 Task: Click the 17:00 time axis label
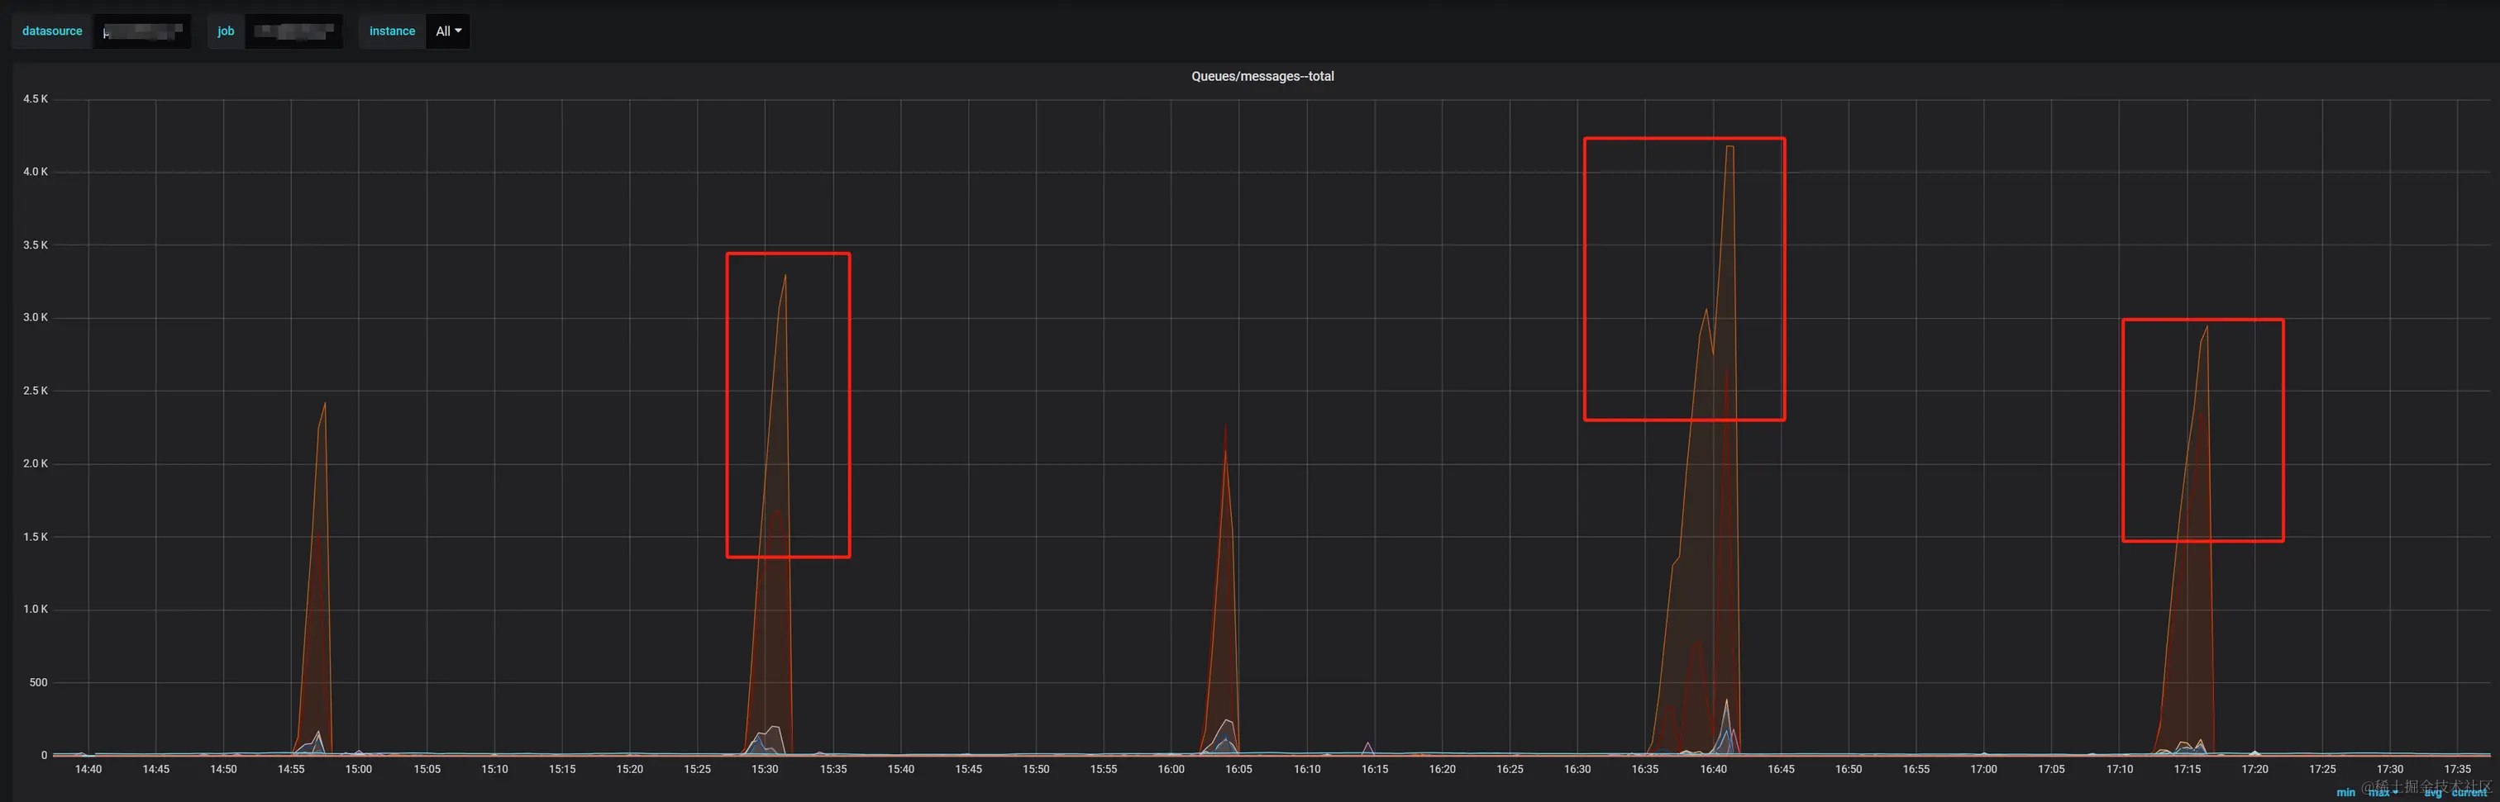click(x=1983, y=769)
